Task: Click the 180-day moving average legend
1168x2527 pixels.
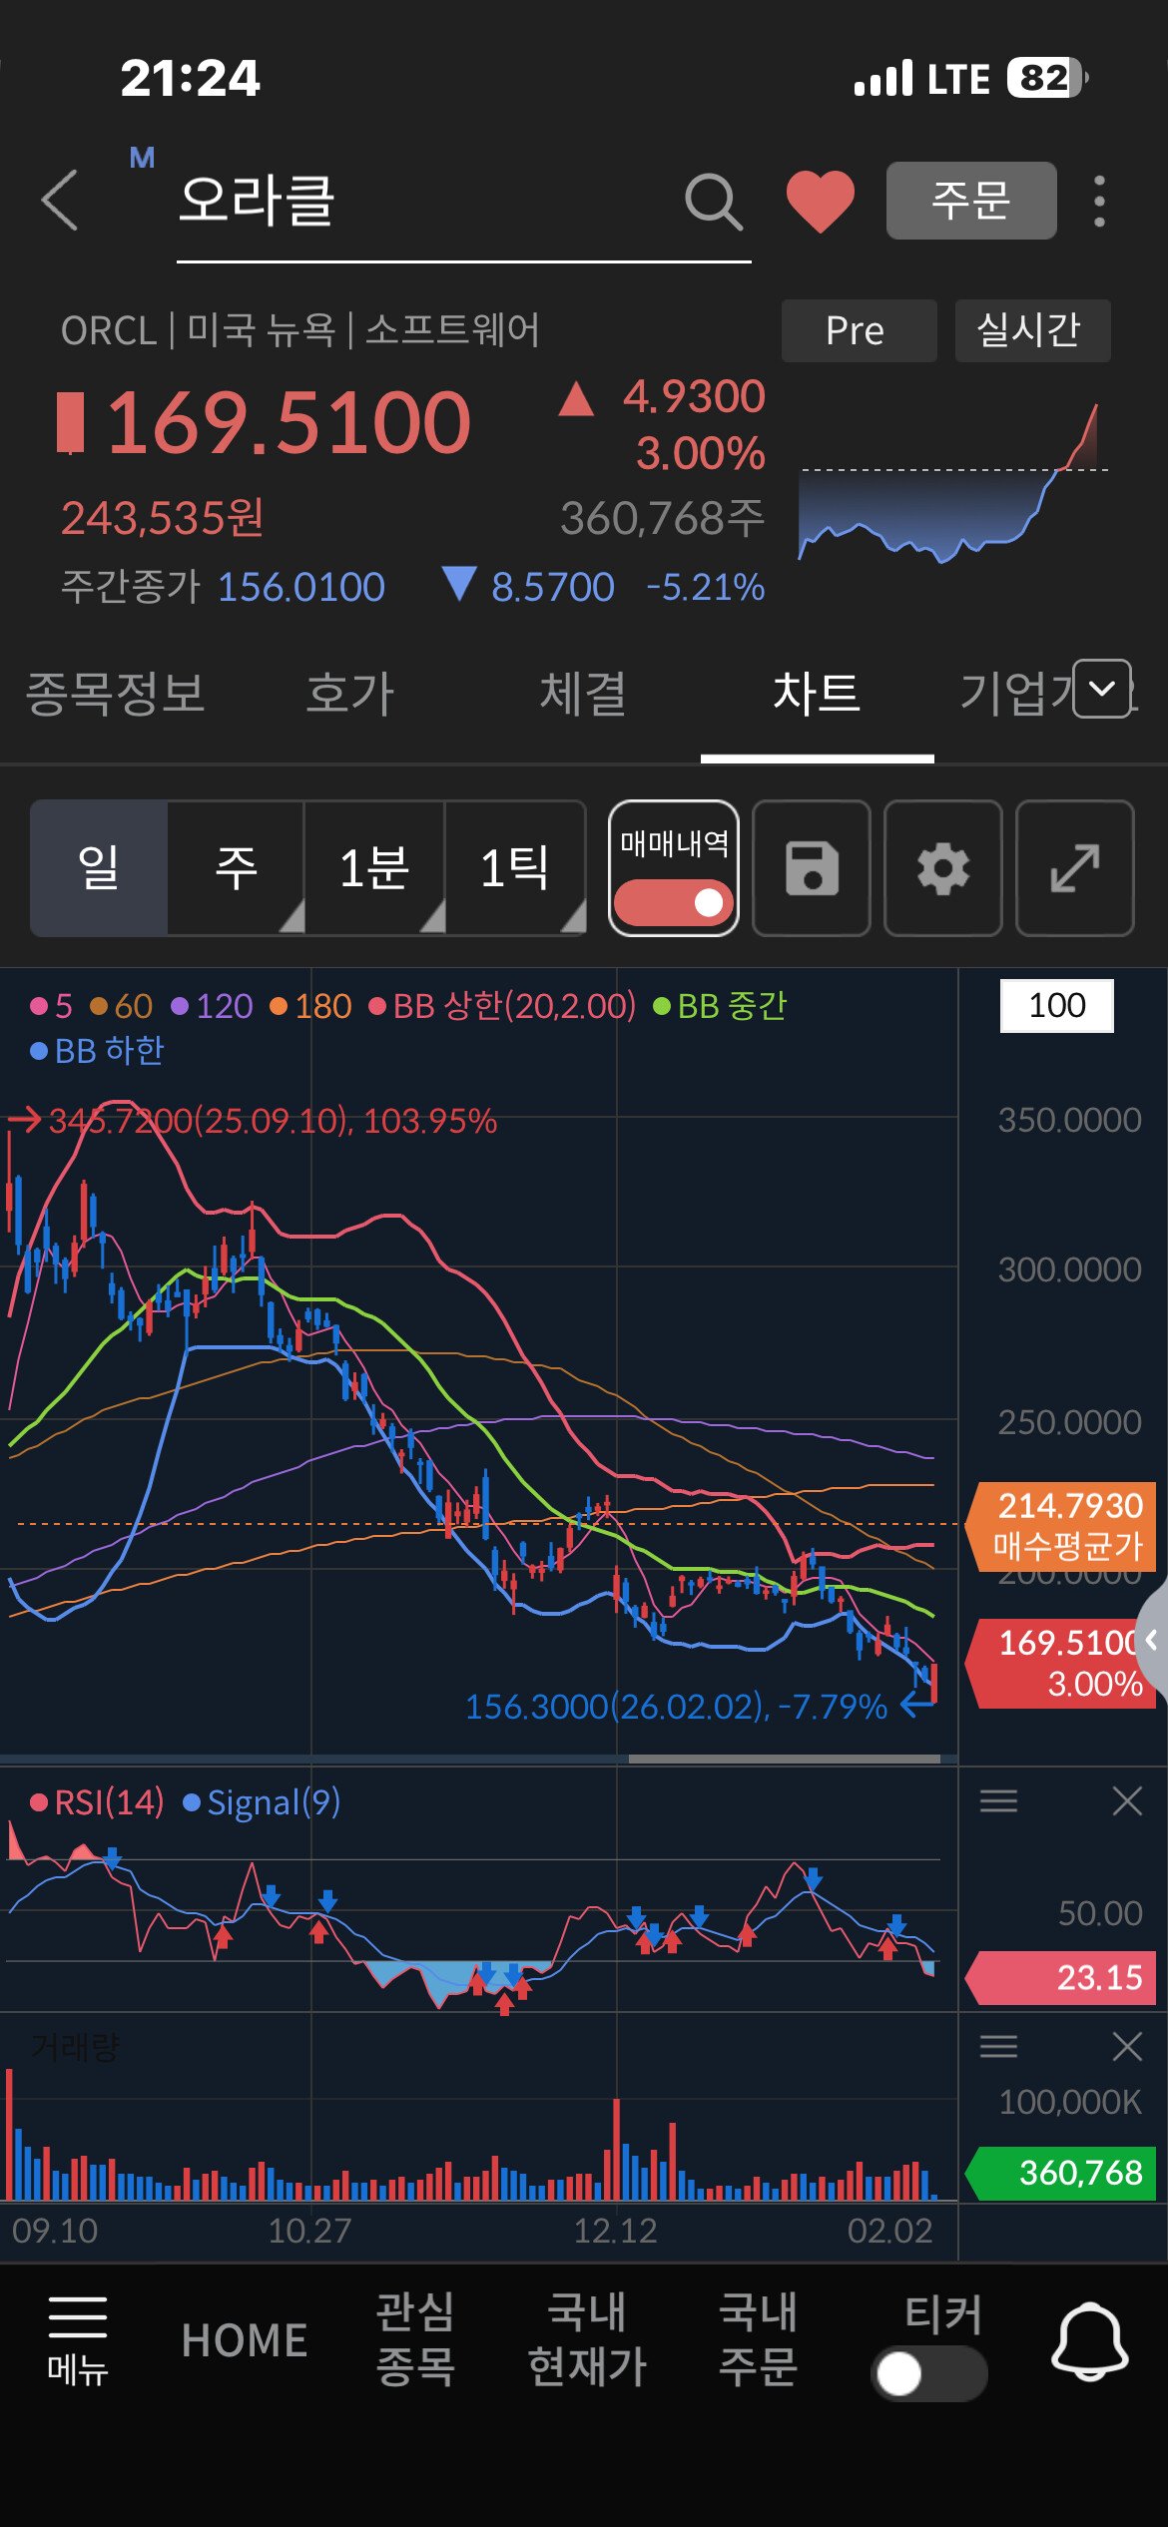Action: (310, 1006)
